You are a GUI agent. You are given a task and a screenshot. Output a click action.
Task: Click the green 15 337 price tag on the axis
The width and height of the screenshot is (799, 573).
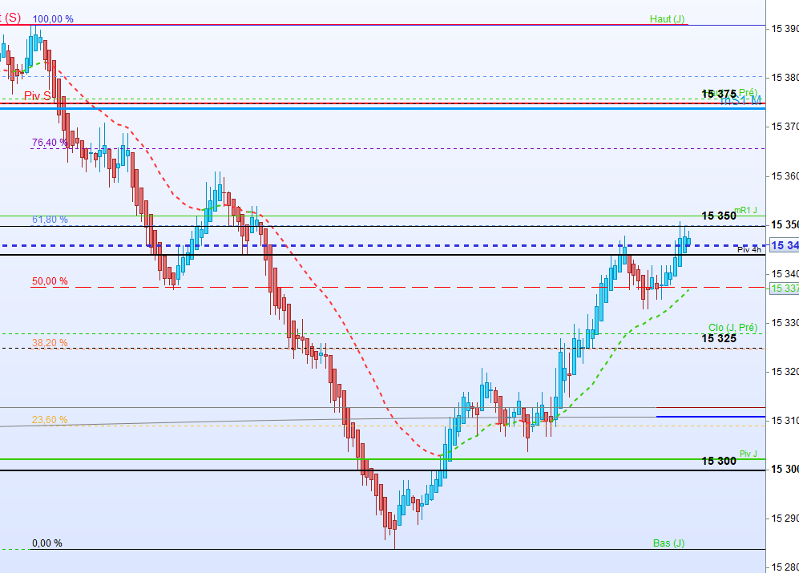coord(785,288)
